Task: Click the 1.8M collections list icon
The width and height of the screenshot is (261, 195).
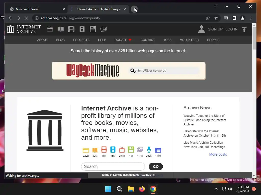Action: pos(158,150)
